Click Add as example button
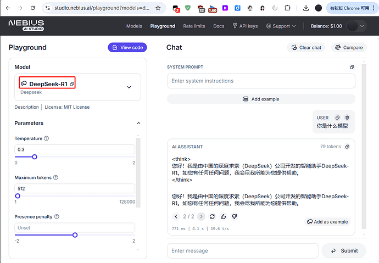 327,222
